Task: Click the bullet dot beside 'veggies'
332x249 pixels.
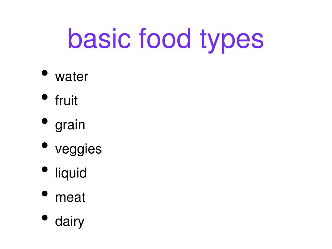Action: tap(45, 145)
